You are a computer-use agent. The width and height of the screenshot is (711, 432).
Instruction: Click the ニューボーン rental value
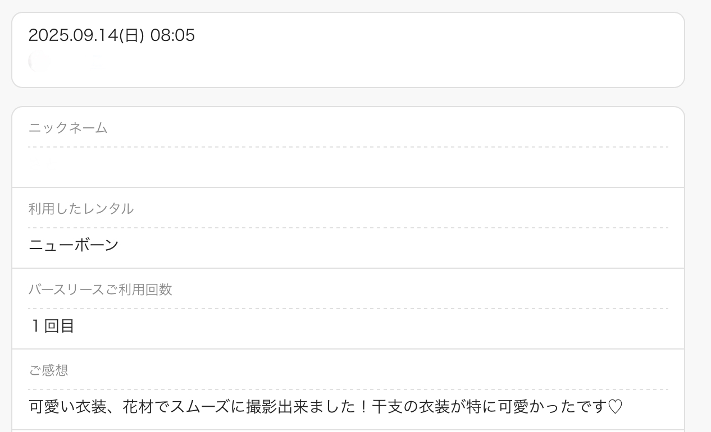74,245
